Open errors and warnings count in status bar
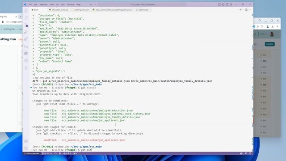 tap(67, 153)
